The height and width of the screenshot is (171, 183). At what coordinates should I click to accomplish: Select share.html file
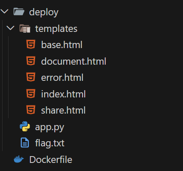click(63, 110)
